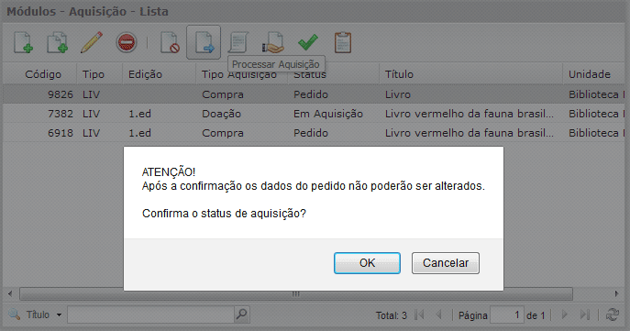Click the new document icon with plus
This screenshot has height=331, width=630.
(x=23, y=42)
